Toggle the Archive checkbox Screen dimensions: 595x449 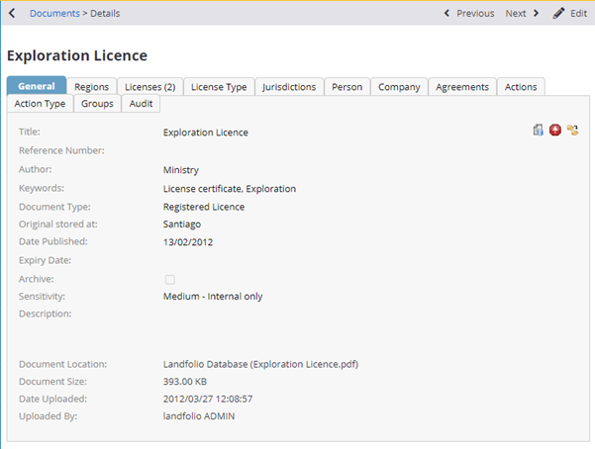click(x=170, y=280)
